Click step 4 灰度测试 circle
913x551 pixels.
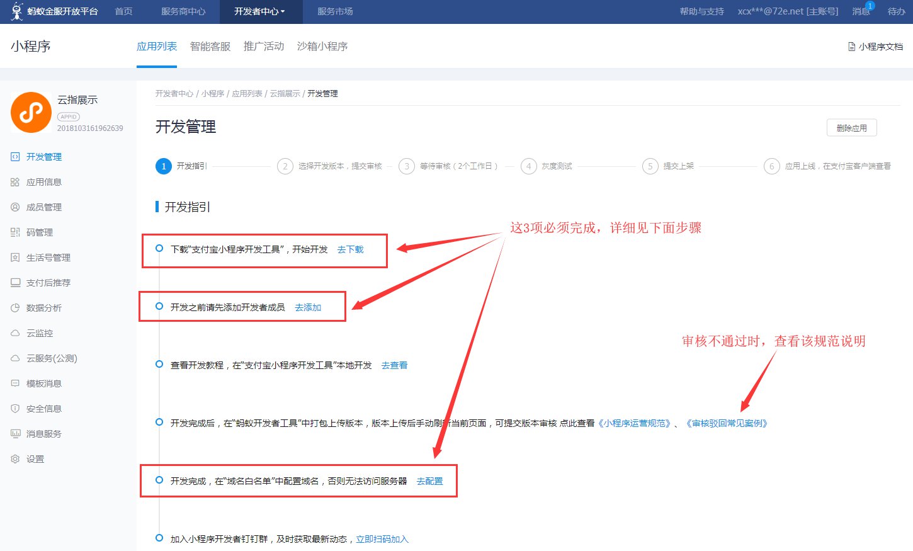pos(529,166)
